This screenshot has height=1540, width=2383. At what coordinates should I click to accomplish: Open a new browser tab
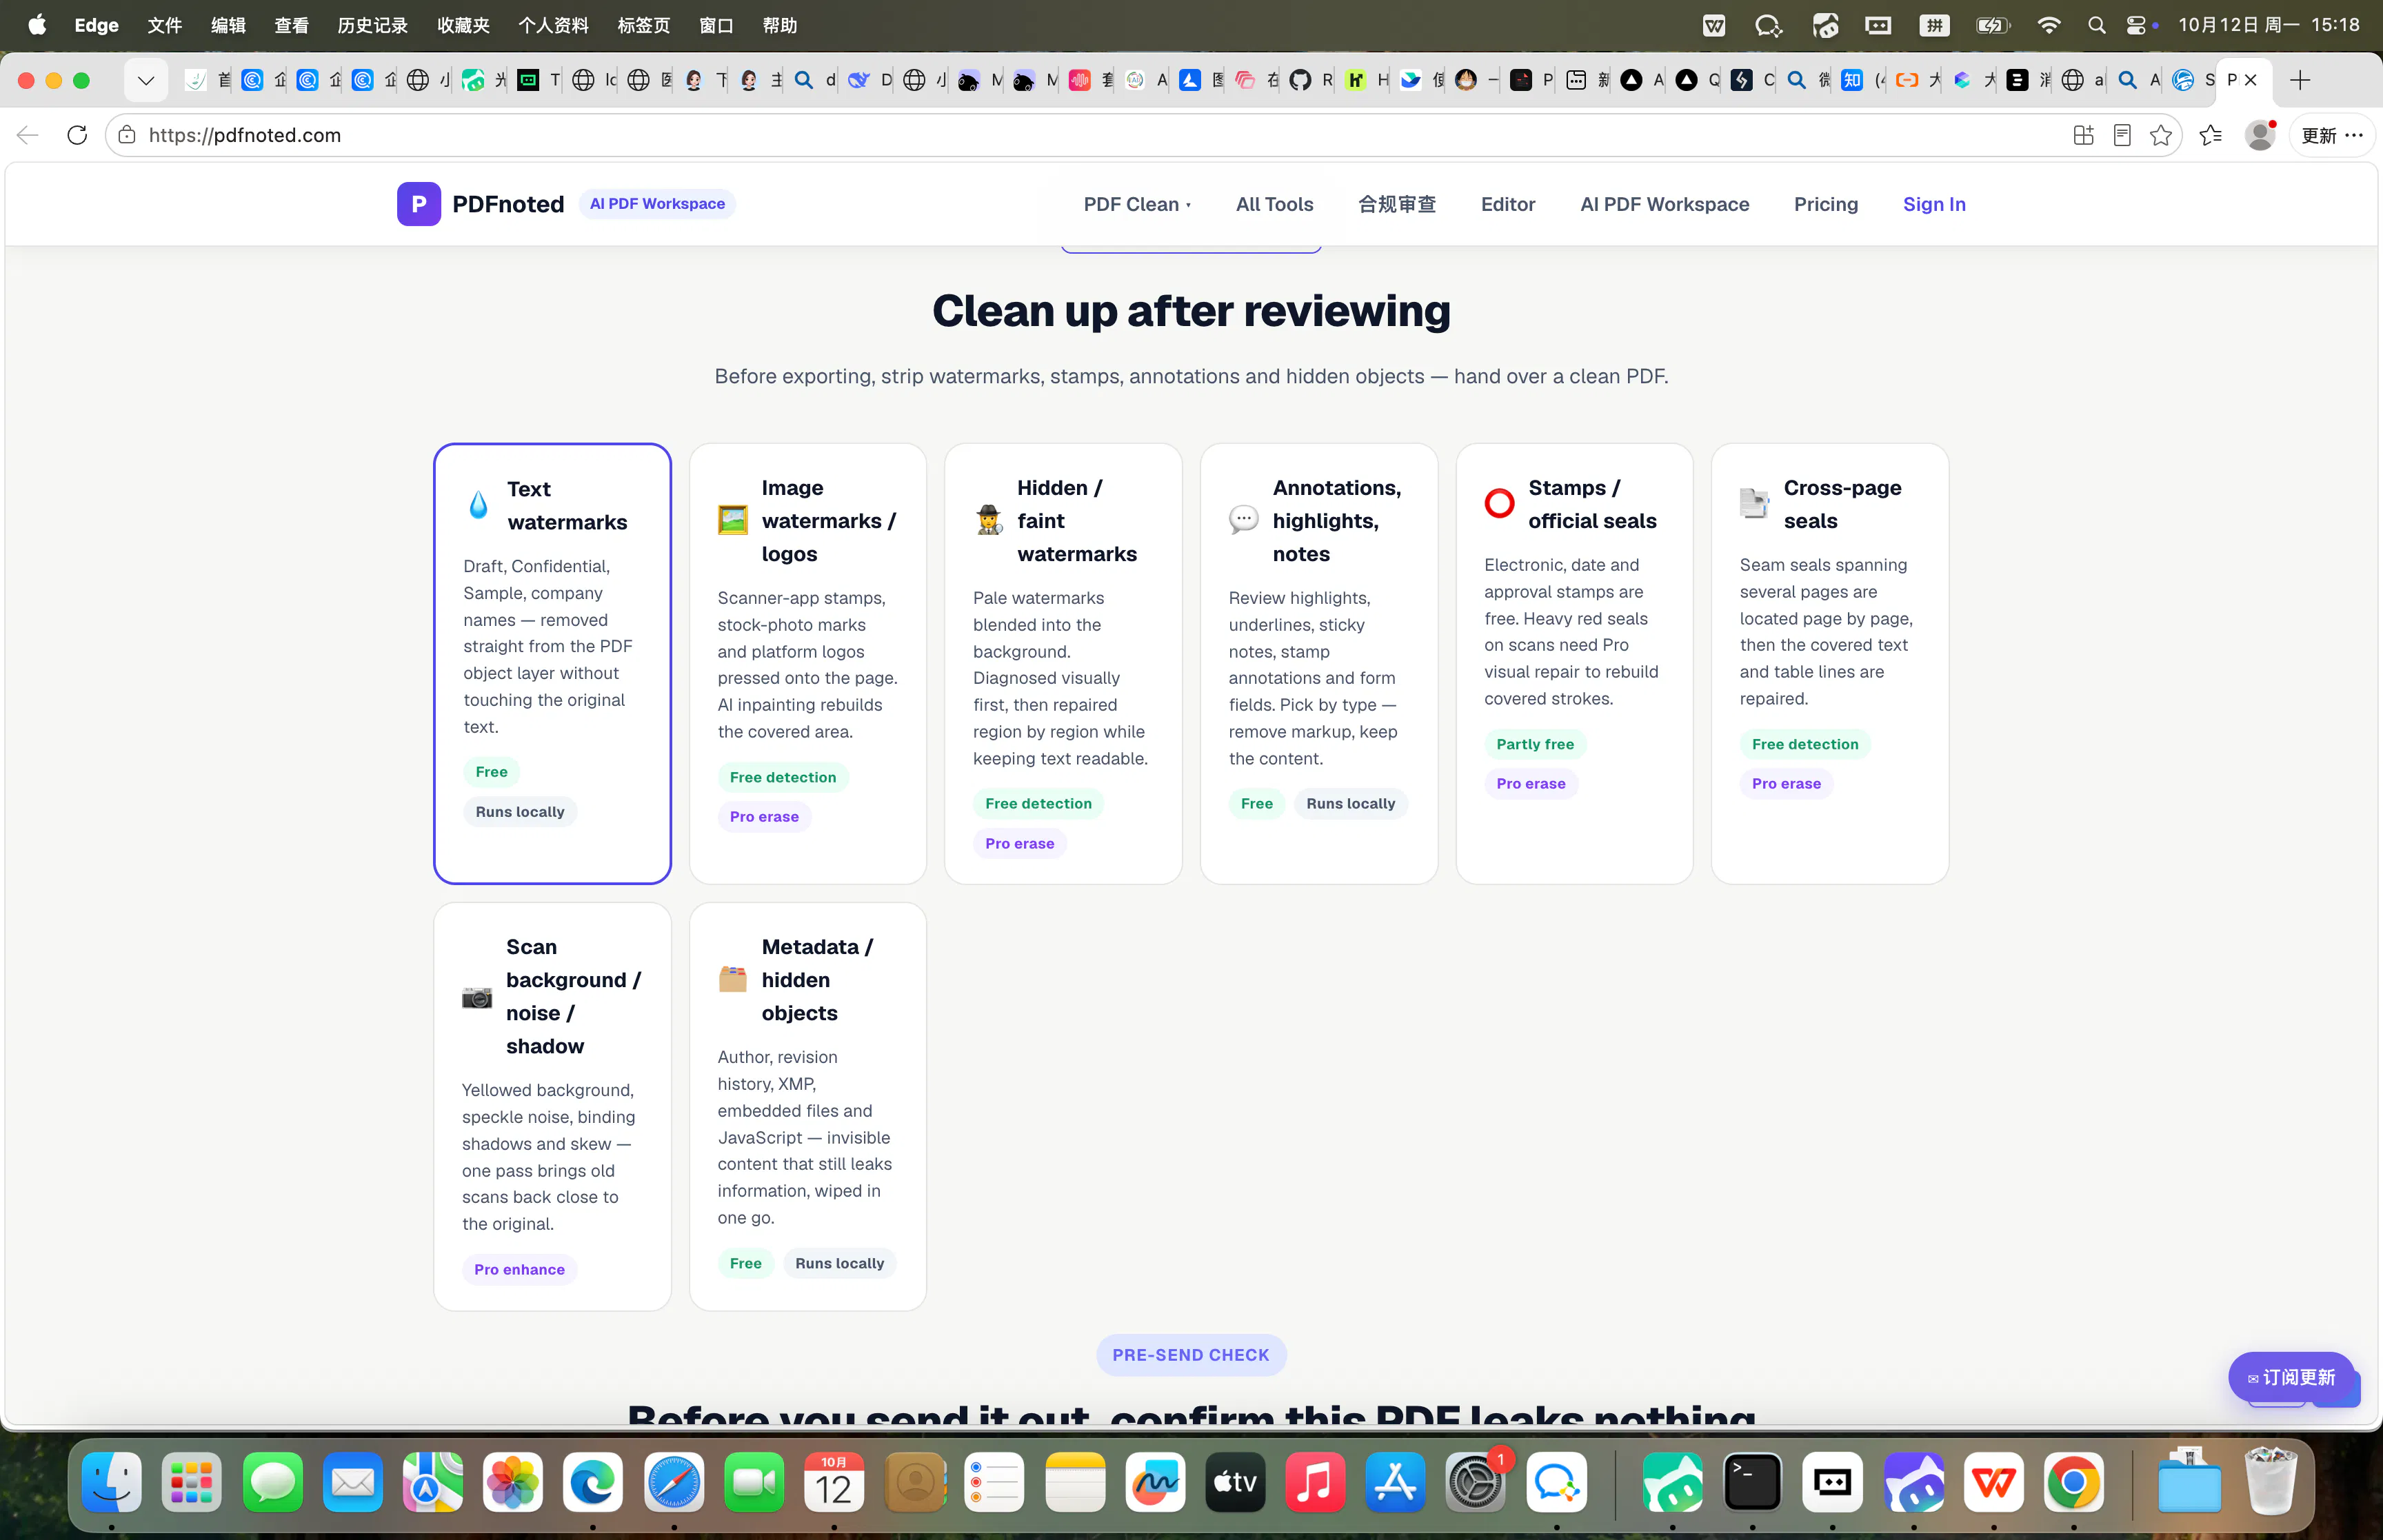point(2299,80)
